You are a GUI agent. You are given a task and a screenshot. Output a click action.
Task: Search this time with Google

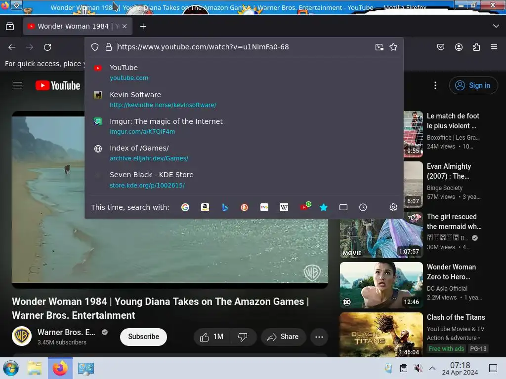tap(185, 207)
